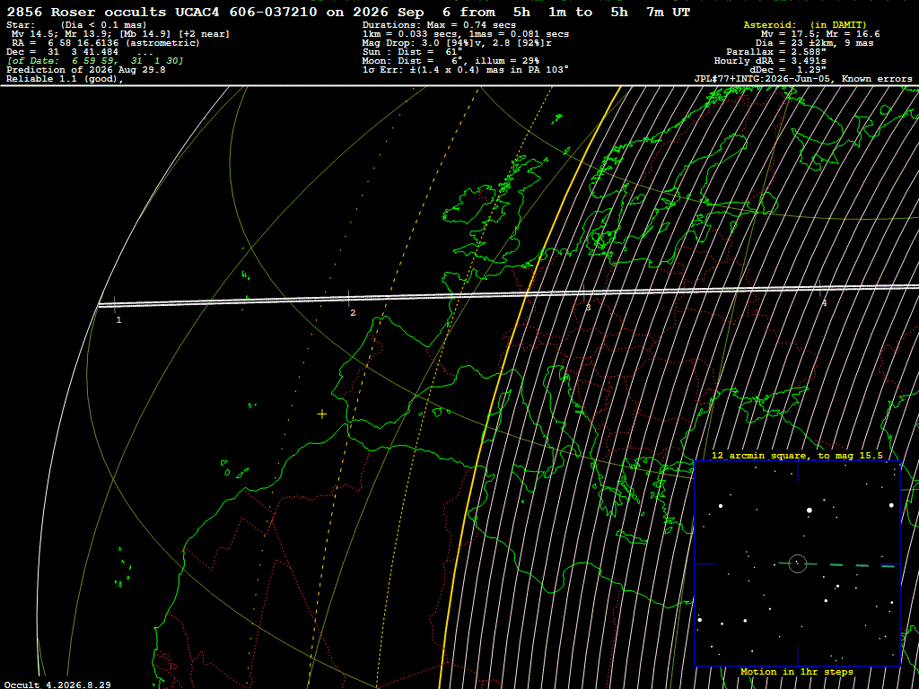Click time marker 4 on the path
This screenshot has height=689, width=919.
click(x=824, y=303)
